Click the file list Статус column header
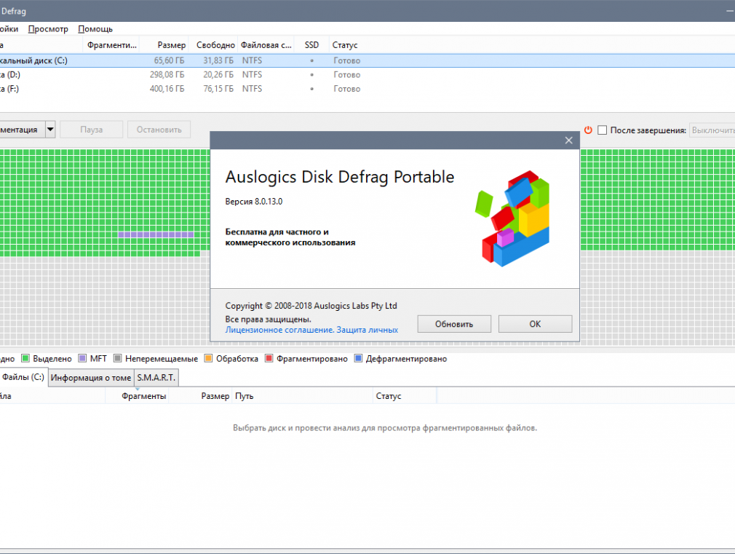Image resolution: width=735 pixels, height=554 pixels. [405, 396]
